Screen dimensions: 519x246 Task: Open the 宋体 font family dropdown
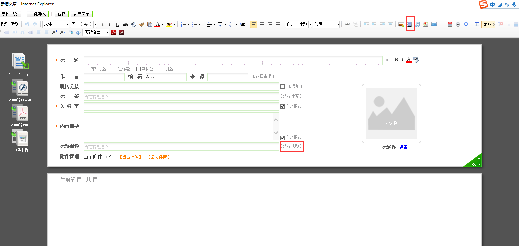click(68, 24)
